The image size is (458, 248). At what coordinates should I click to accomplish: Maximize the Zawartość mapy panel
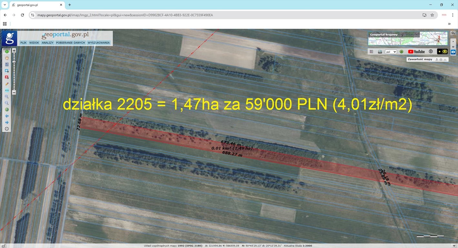click(441, 60)
